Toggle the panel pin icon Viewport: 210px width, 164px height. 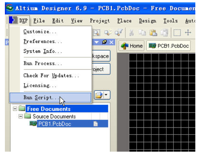(x=104, y=42)
